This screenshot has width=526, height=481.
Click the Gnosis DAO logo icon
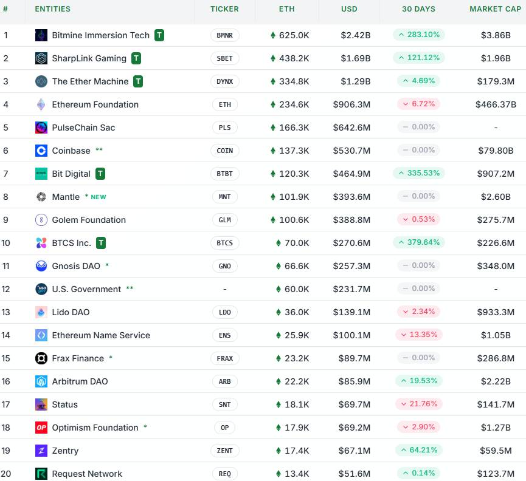click(41, 266)
